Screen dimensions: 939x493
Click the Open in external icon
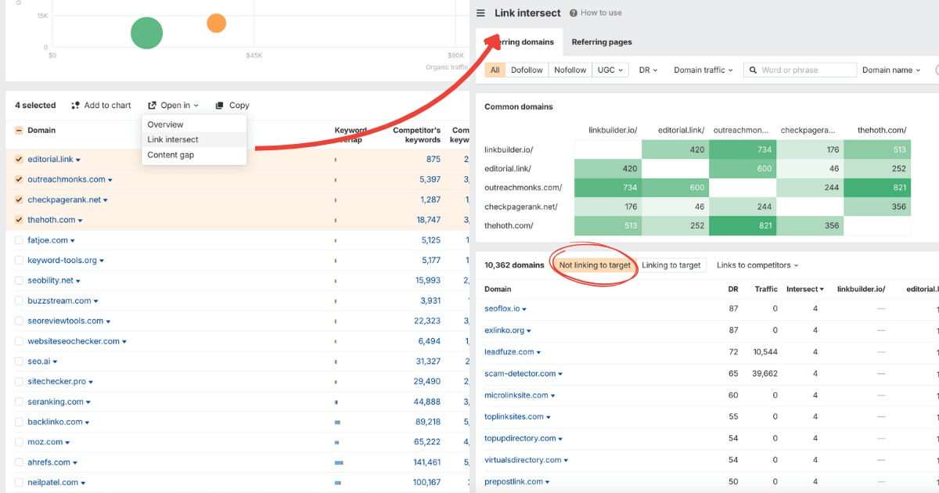coord(153,106)
